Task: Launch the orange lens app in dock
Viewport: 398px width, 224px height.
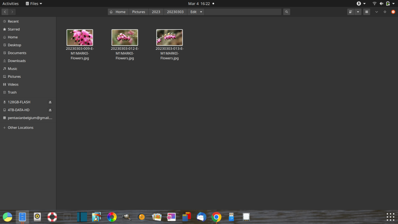Action: (141, 217)
